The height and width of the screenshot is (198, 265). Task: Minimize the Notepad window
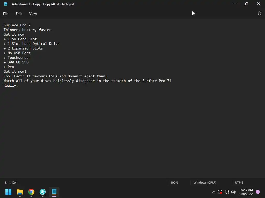tap(235, 4)
